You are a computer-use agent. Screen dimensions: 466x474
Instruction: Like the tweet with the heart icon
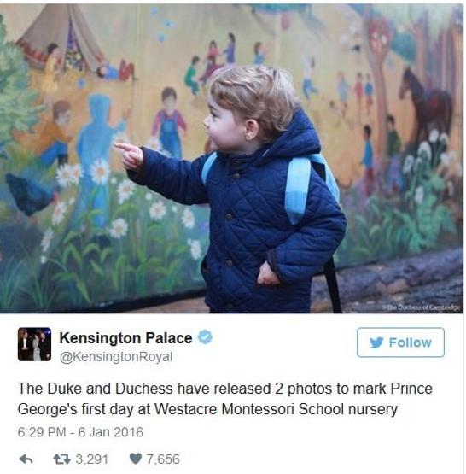pyautogui.click(x=136, y=459)
